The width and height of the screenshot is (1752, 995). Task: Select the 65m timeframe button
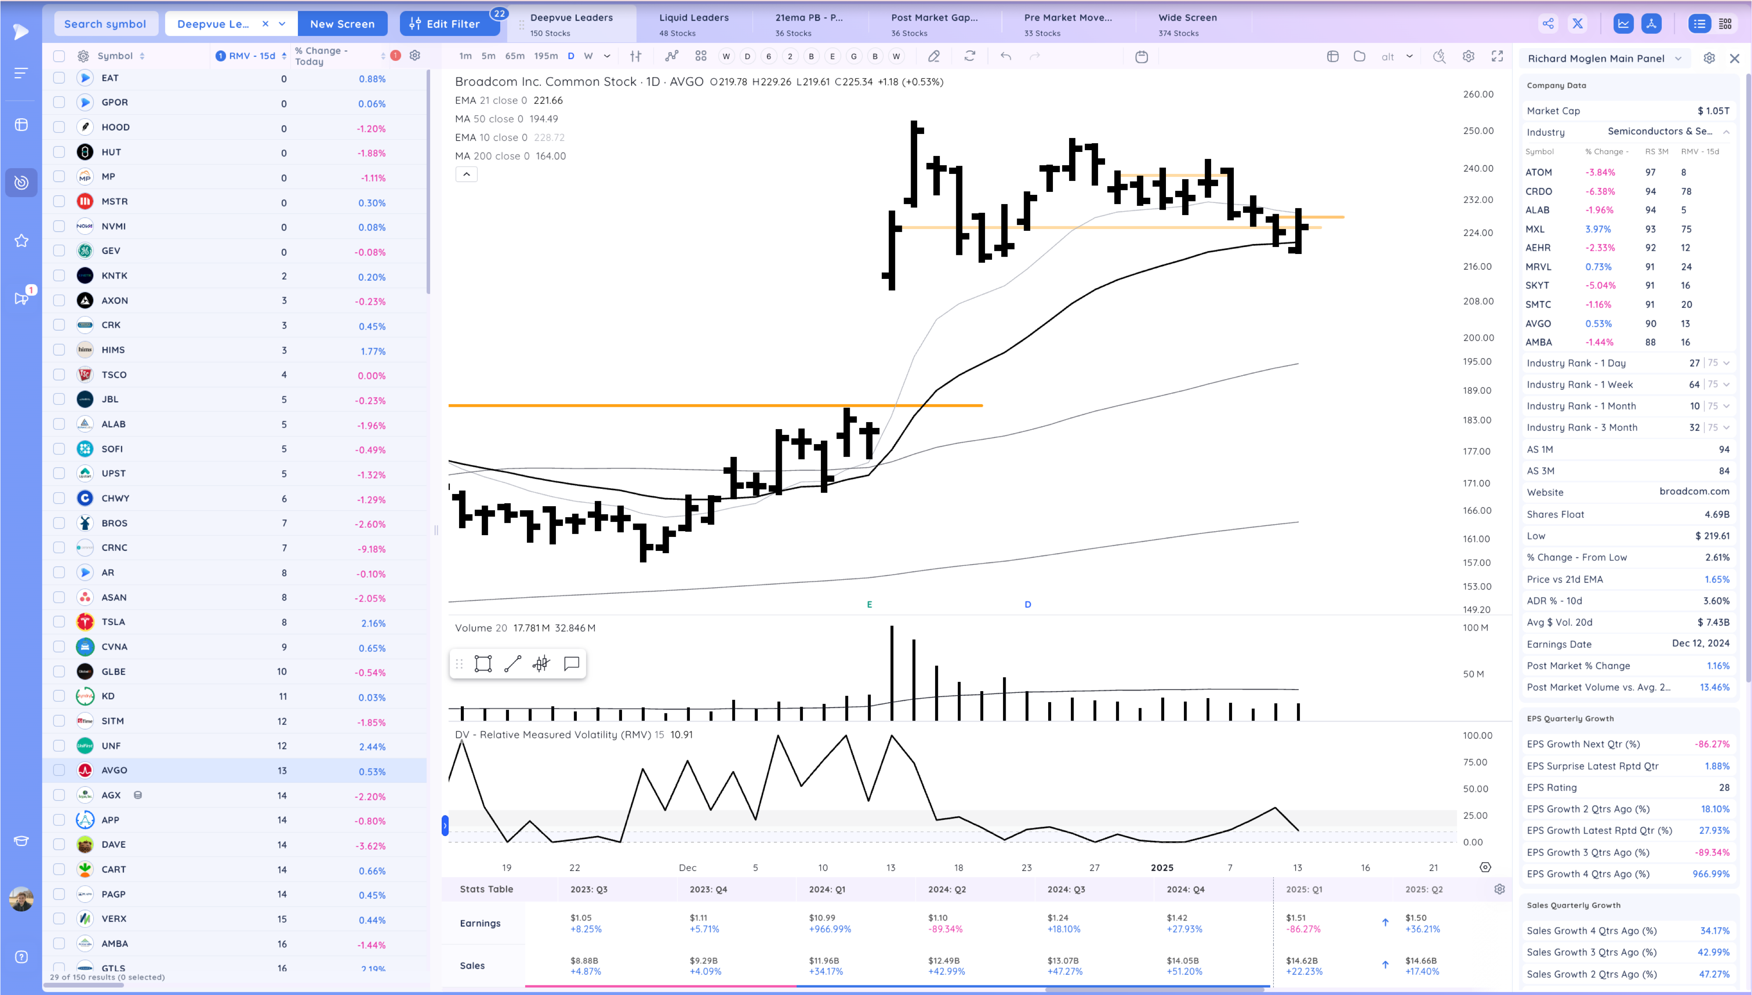coord(515,56)
